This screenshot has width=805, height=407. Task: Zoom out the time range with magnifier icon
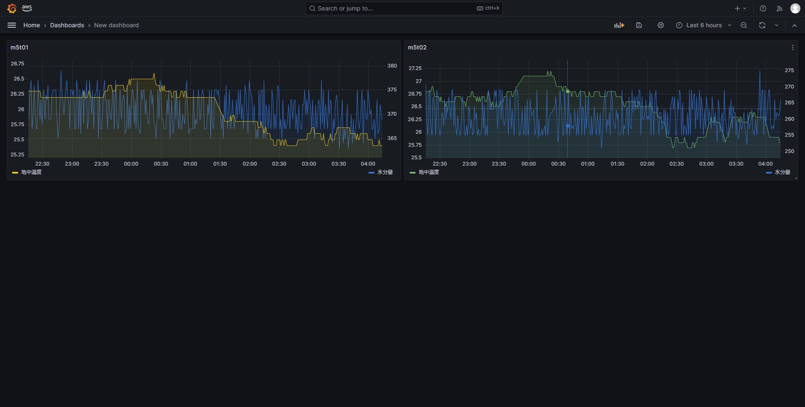[x=744, y=25]
